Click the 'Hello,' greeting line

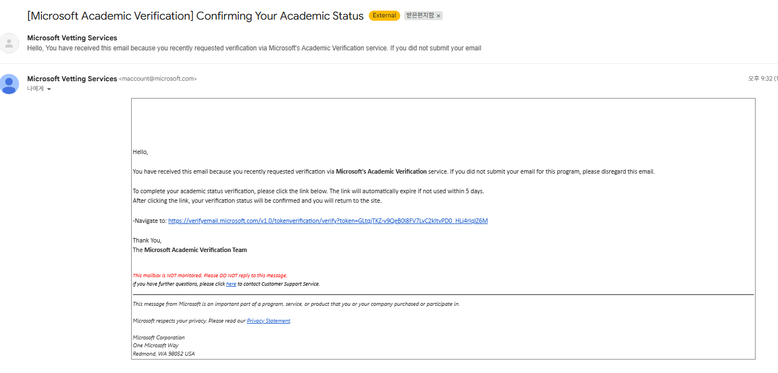pos(140,152)
